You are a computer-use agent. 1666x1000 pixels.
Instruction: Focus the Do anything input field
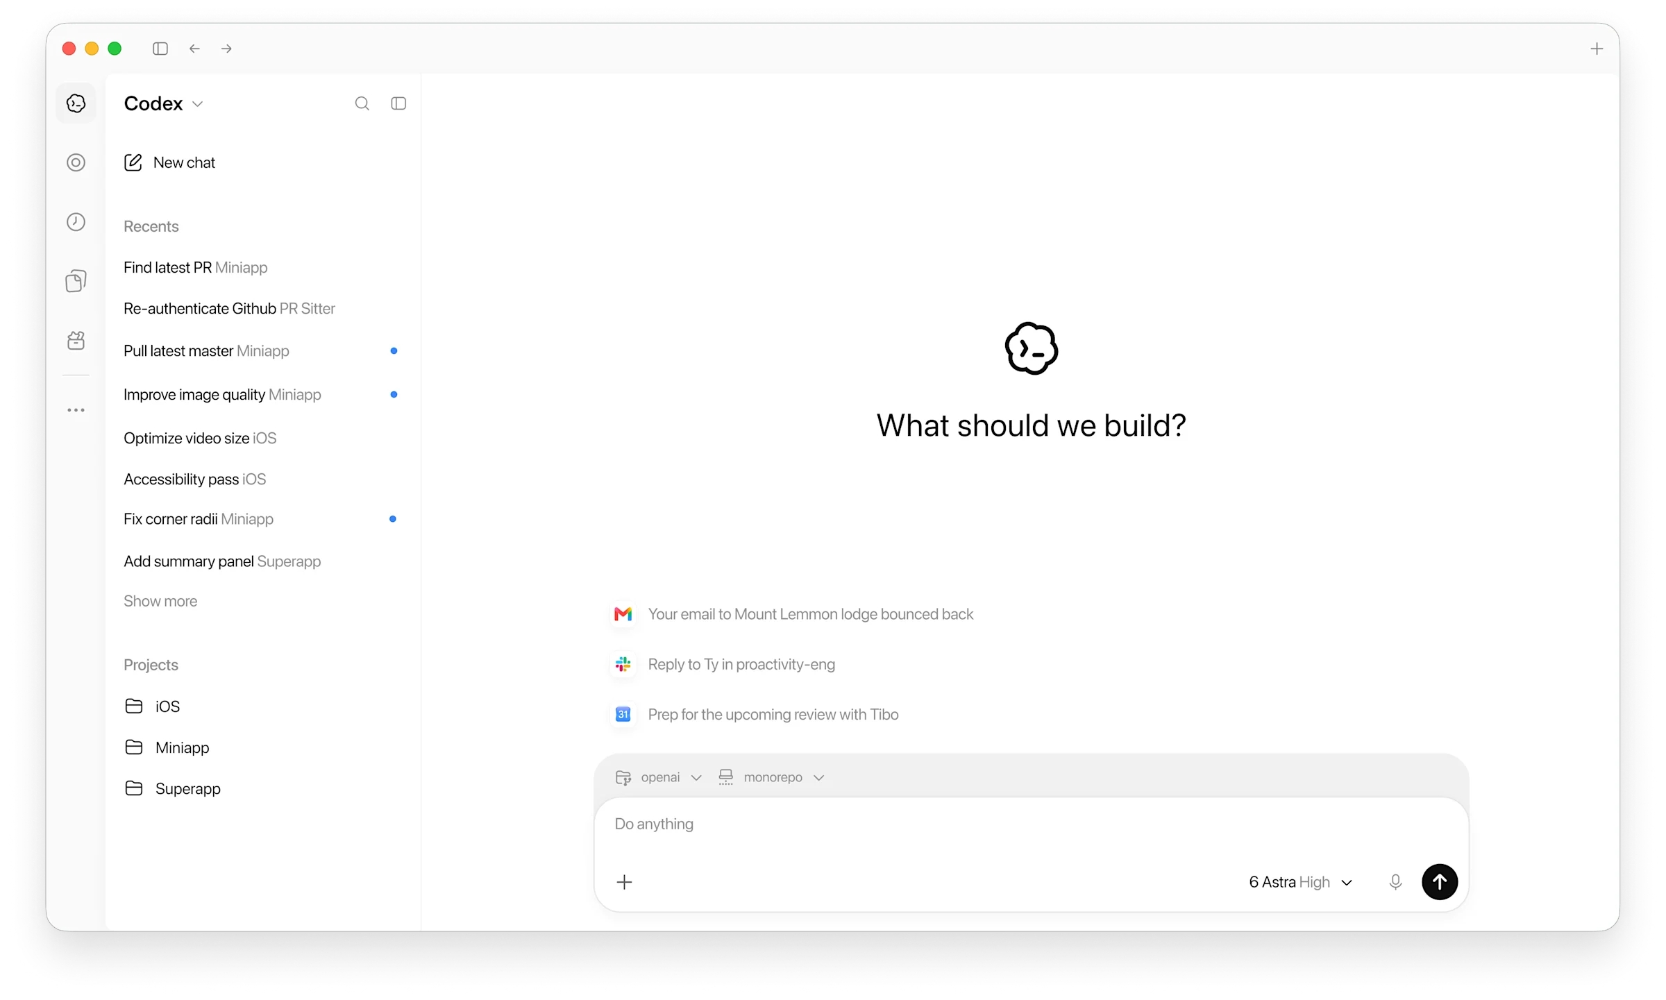[x=1031, y=824]
